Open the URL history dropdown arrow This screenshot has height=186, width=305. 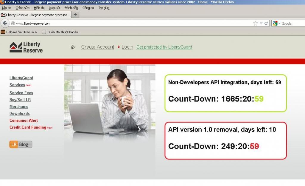(261, 23)
